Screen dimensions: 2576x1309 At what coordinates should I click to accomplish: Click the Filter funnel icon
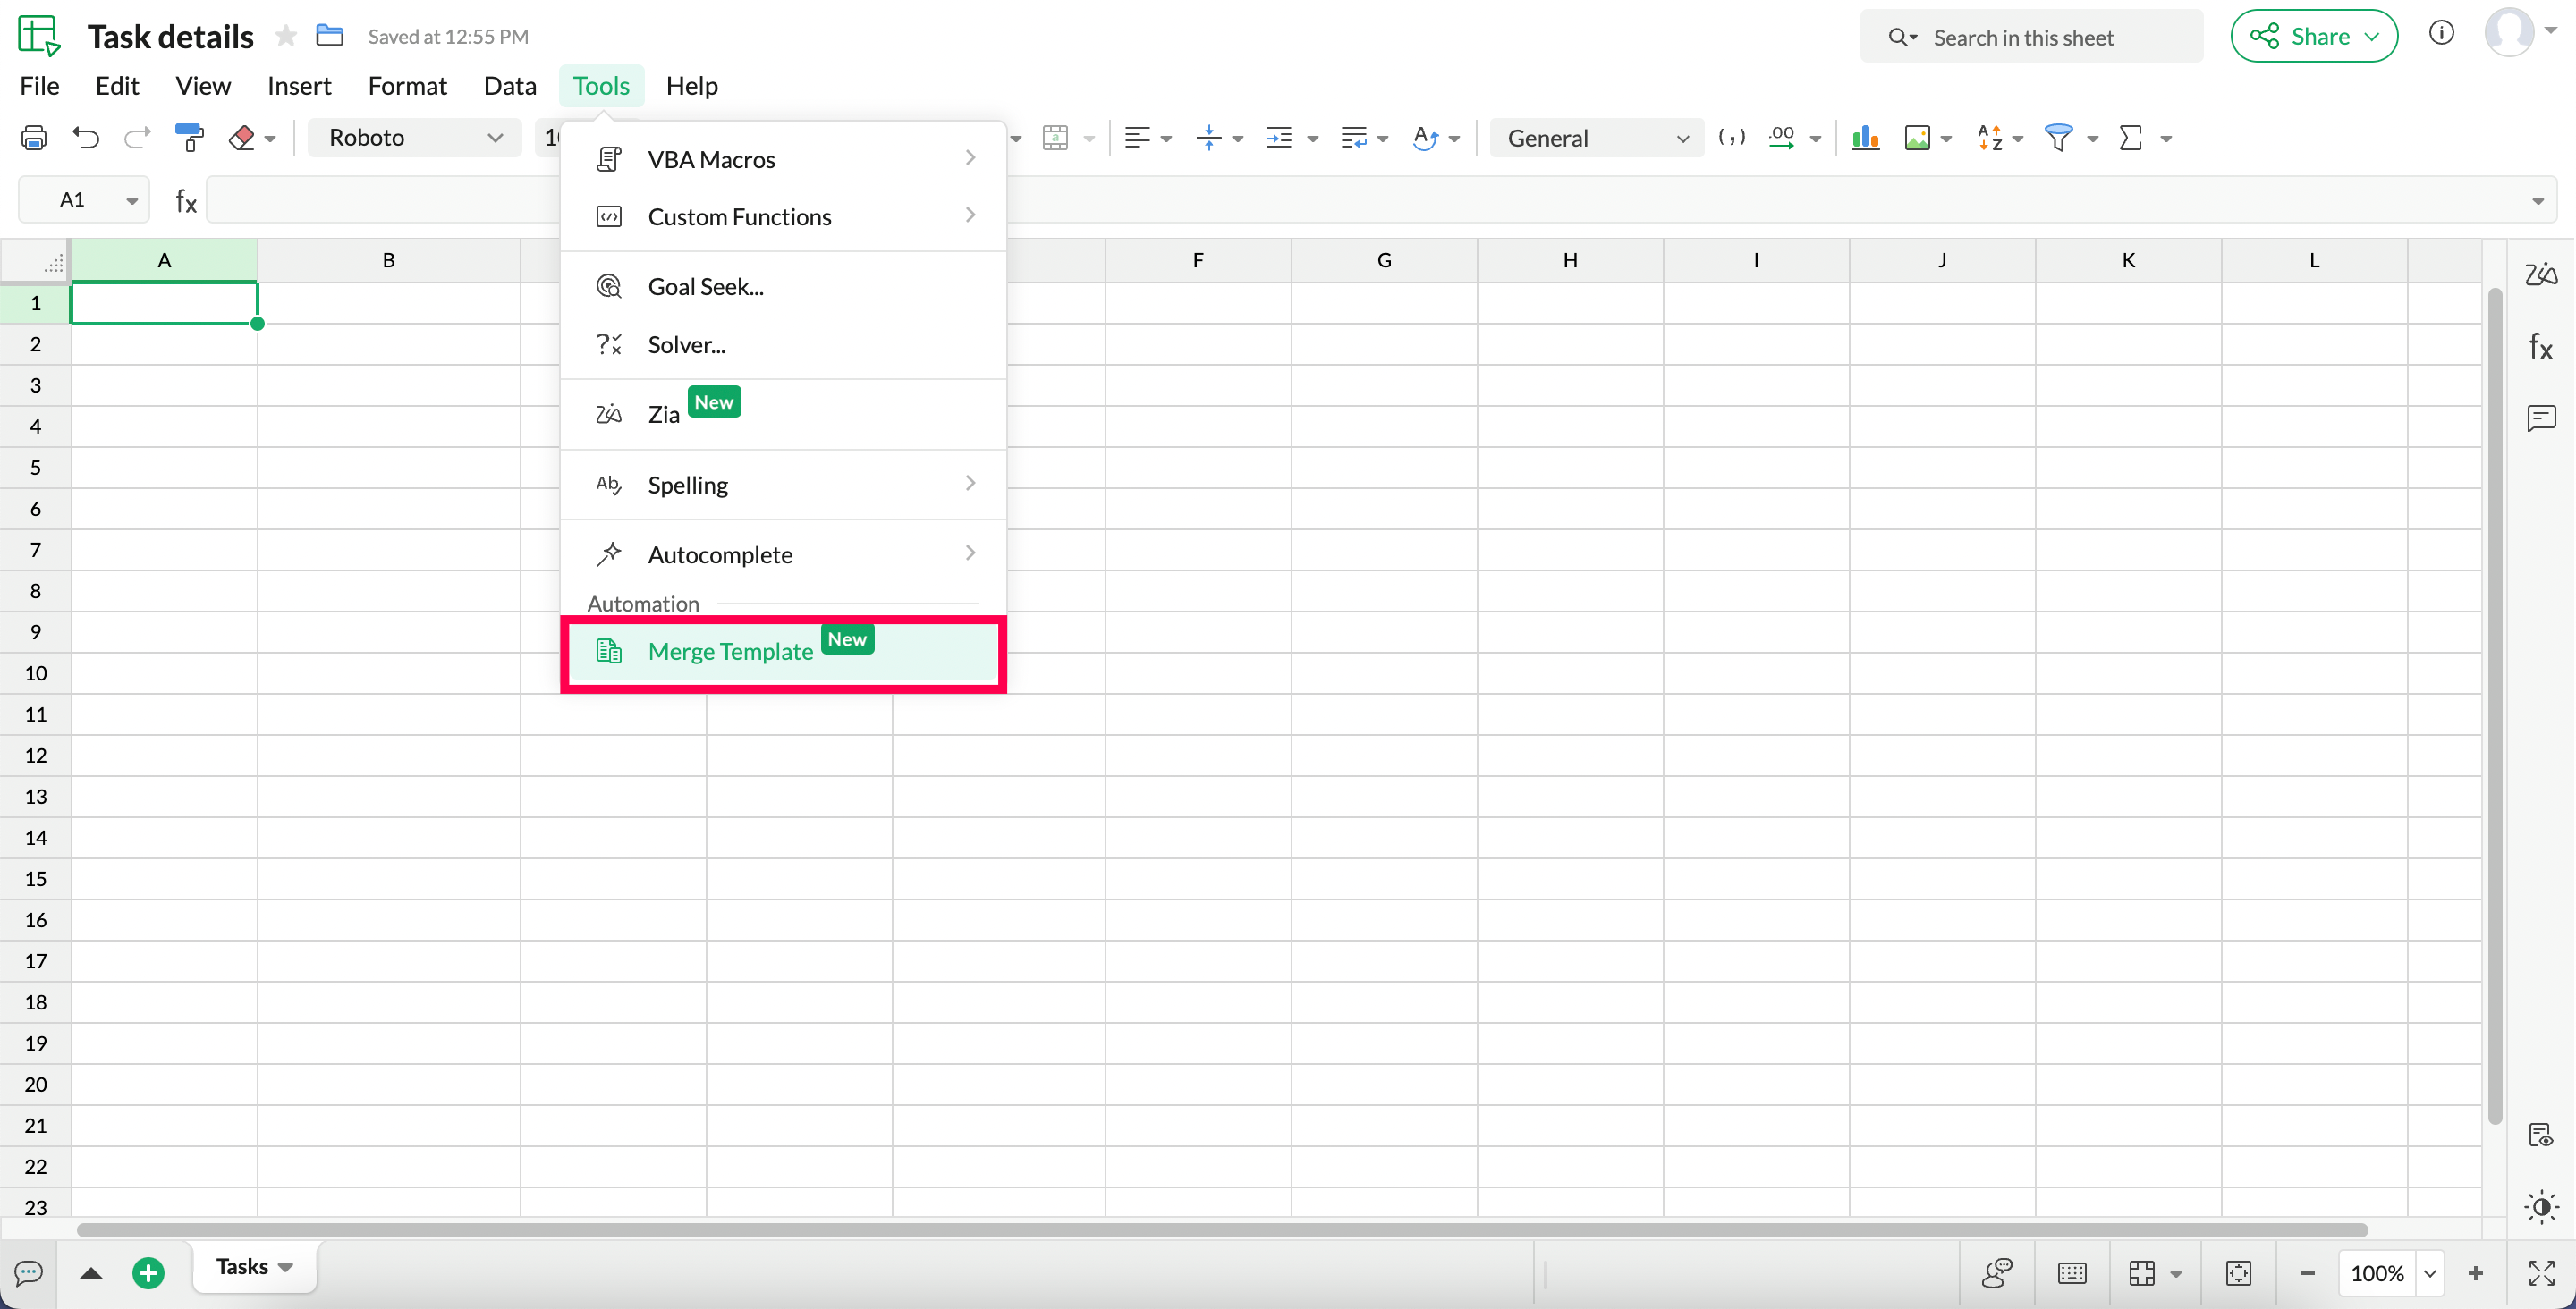(2058, 138)
